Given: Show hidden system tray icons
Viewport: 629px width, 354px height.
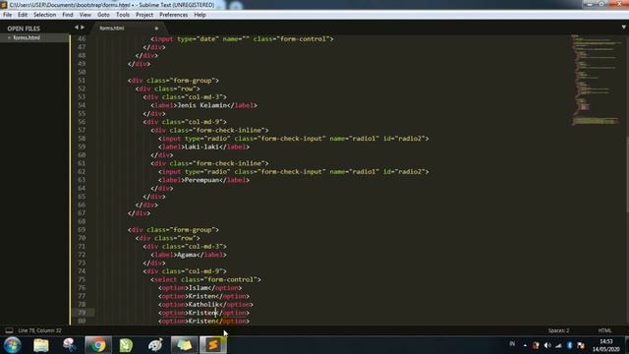Looking at the screenshot, I should point(525,345).
